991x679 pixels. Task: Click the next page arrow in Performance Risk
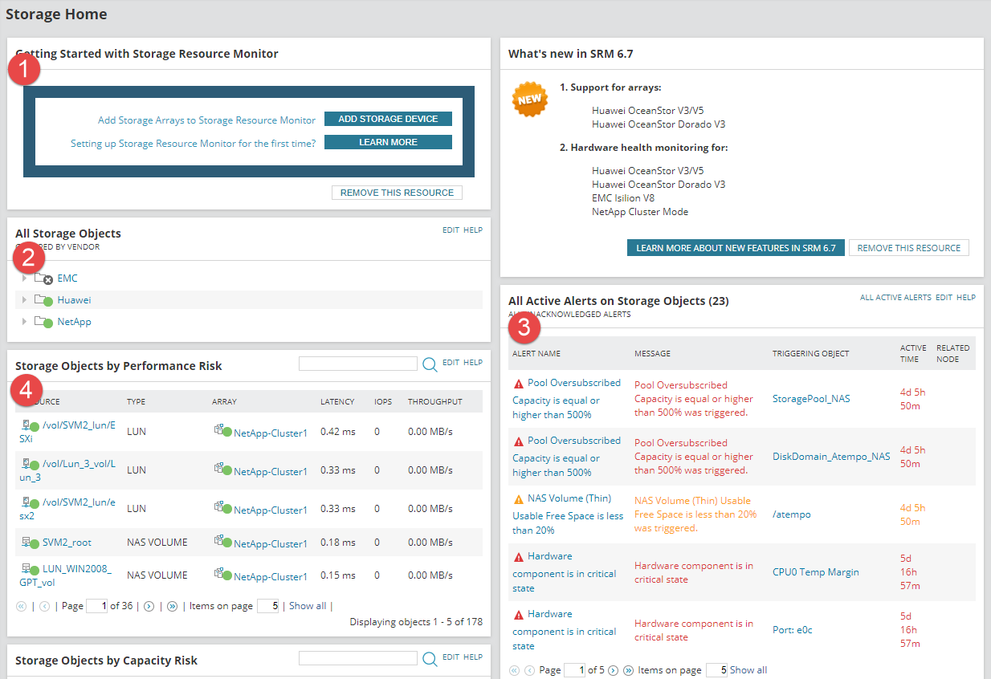[x=149, y=607]
